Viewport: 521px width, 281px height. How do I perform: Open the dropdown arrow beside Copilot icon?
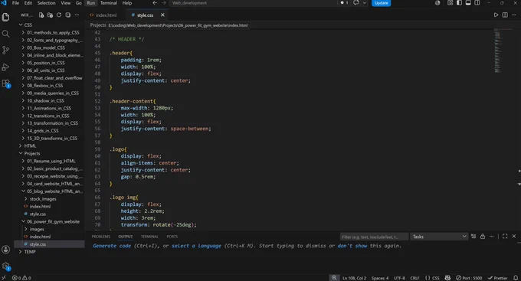pyautogui.click(x=364, y=2)
